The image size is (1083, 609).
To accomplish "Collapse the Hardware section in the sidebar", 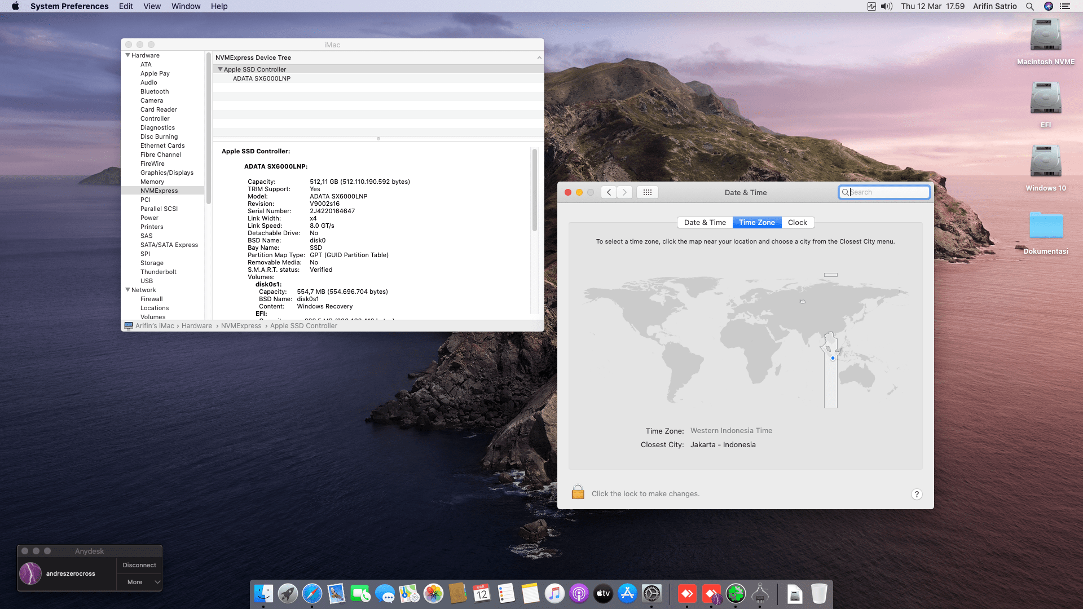I will (128, 55).
